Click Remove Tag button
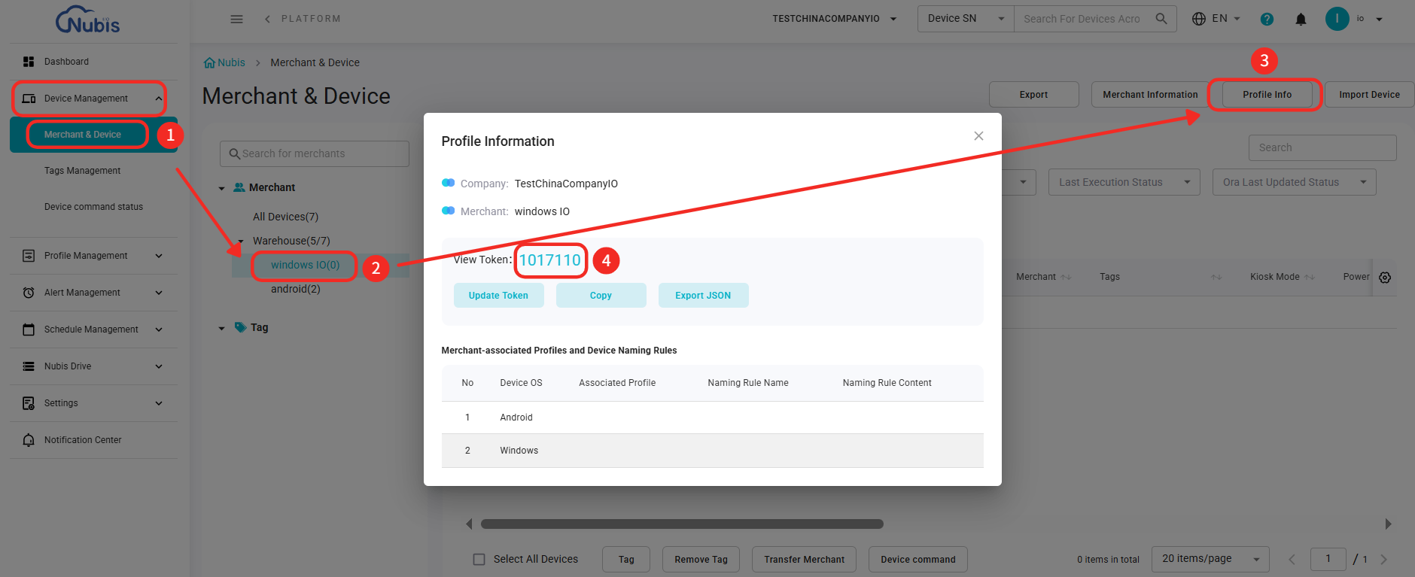Image resolution: width=1415 pixels, height=577 pixels. click(x=701, y=560)
